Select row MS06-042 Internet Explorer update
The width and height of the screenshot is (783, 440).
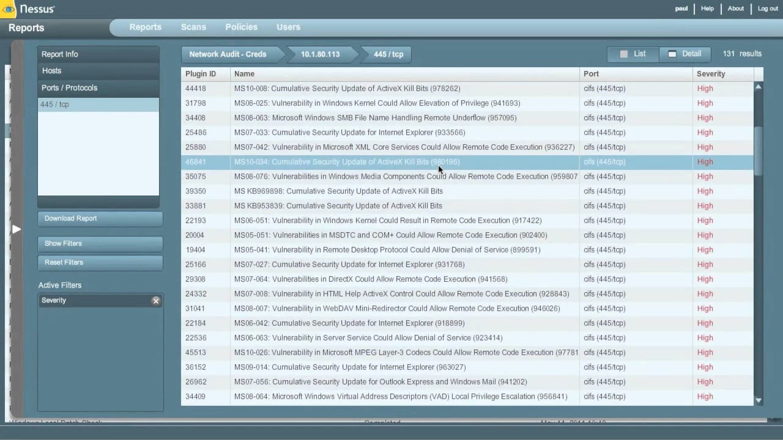click(467, 323)
